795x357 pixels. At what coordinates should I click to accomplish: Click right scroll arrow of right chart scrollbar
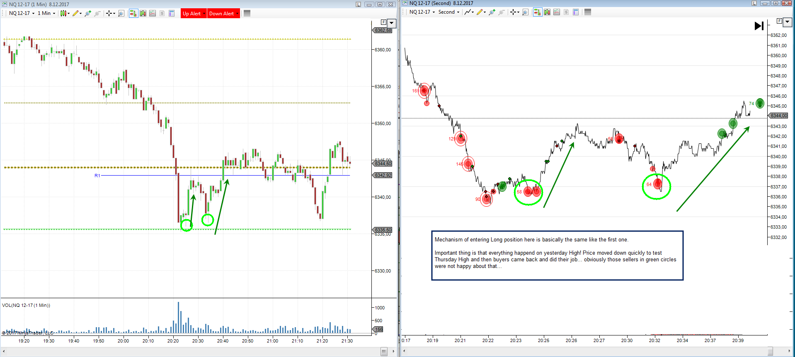tap(790, 351)
